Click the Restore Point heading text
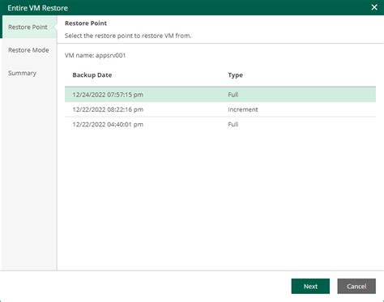The width and height of the screenshot is (384, 302). pyautogui.click(x=86, y=23)
